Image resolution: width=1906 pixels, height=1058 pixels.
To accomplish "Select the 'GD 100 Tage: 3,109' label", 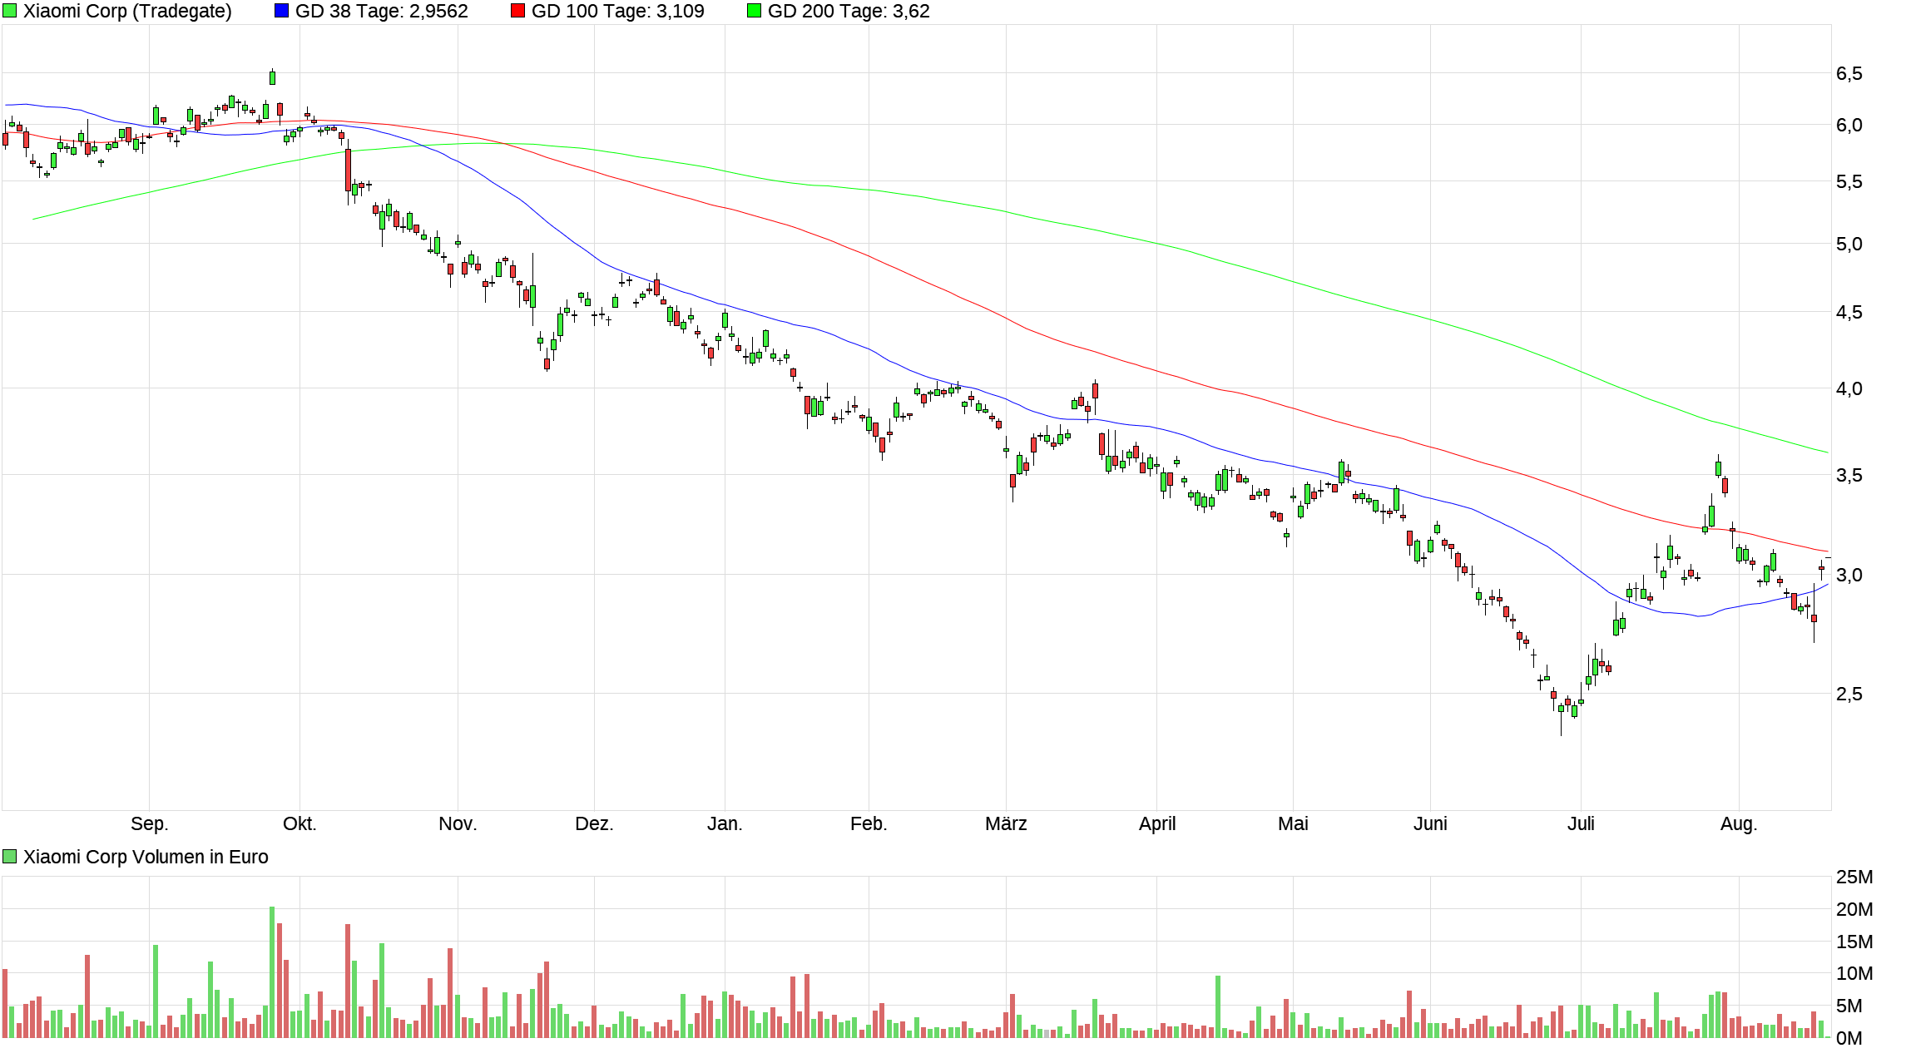I will [x=618, y=11].
